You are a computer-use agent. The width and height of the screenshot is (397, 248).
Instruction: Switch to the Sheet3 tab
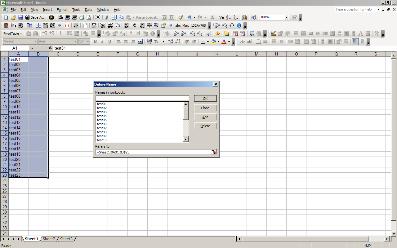pos(66,239)
